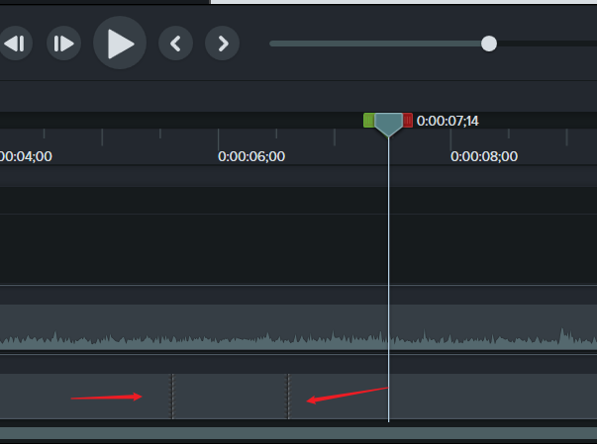Click the Play button

[120, 43]
